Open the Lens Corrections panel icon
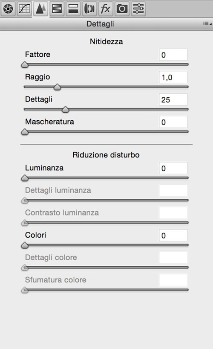The image size is (213, 349). 89,9
